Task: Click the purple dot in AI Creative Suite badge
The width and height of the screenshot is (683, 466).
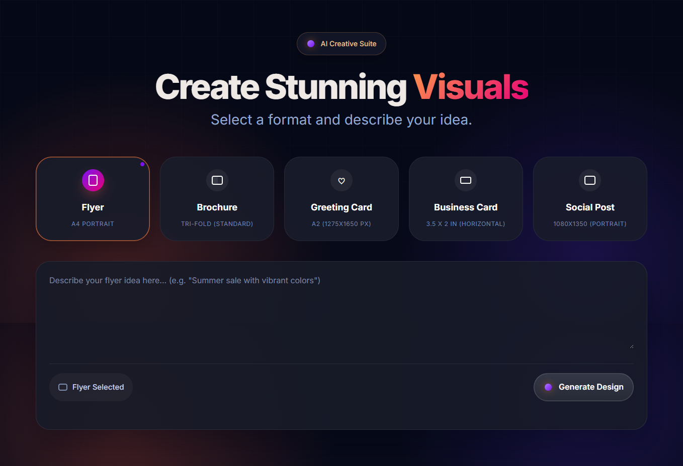Action: [x=311, y=44]
